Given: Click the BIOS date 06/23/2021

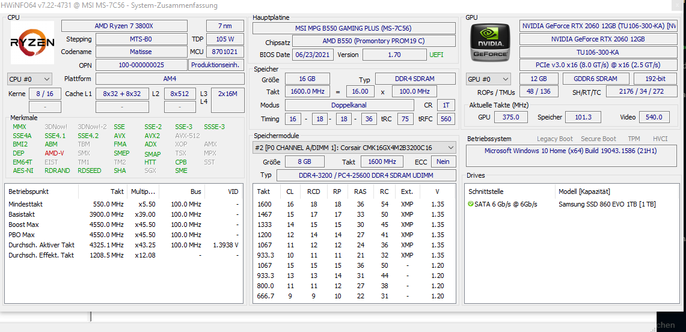Looking at the screenshot, I should pos(313,55).
